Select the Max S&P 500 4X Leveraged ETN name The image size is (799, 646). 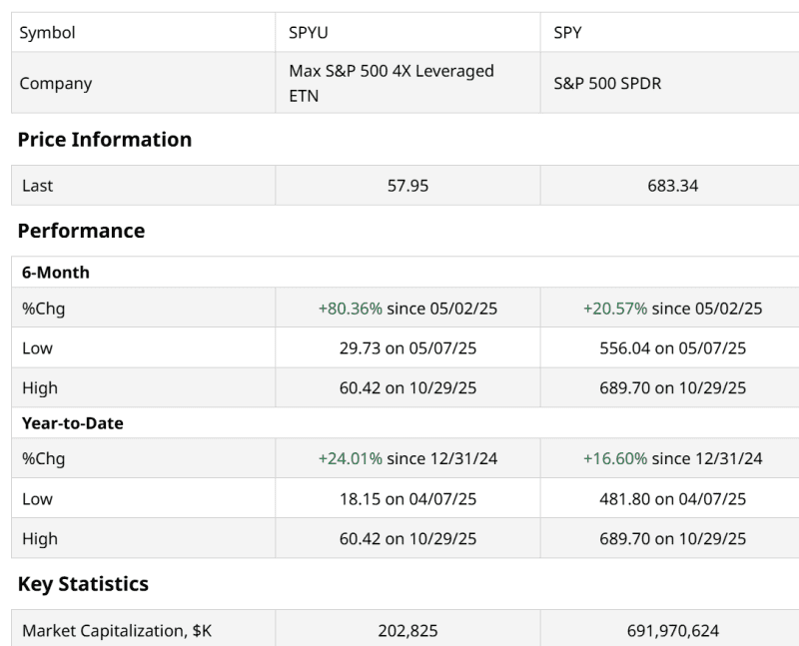point(391,84)
